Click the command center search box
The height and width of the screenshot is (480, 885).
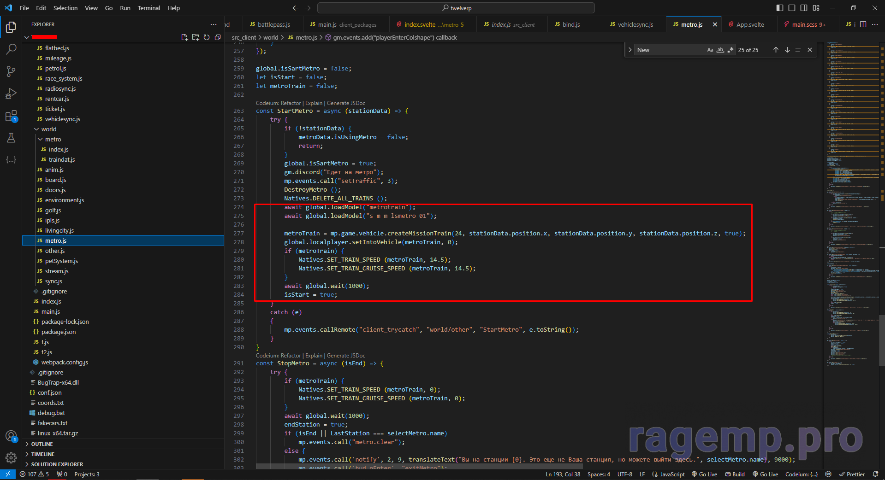point(456,8)
